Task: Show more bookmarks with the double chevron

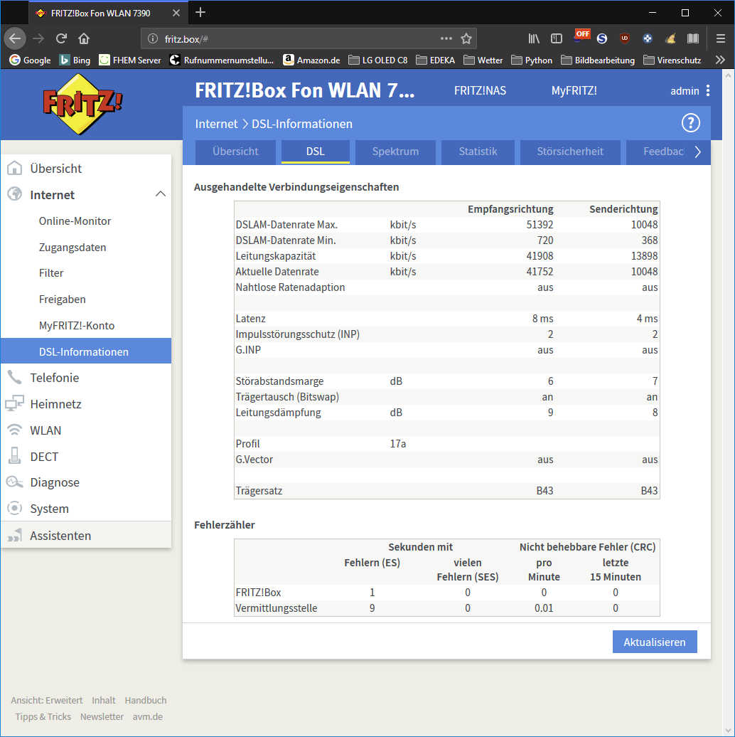Action: [719, 60]
